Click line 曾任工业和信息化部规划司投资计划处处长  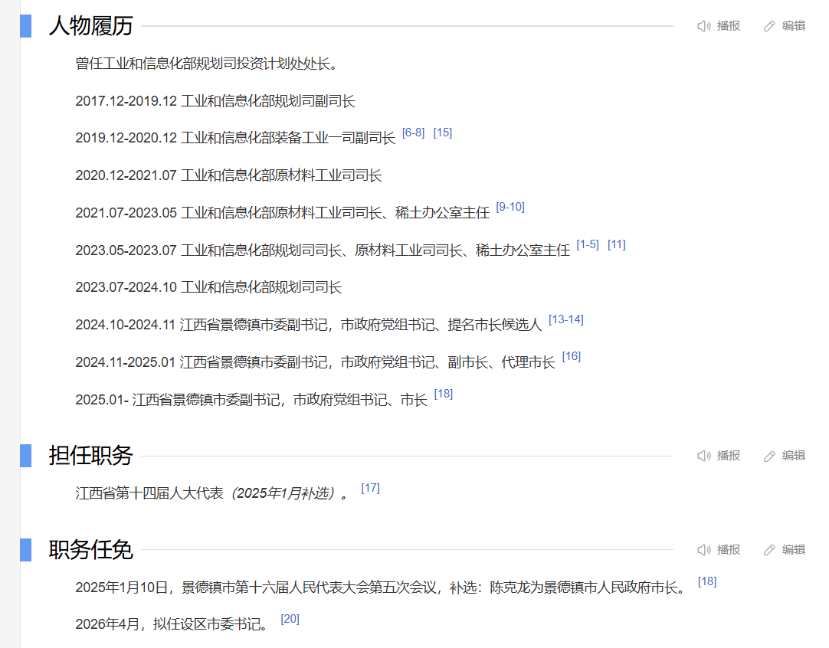coord(206,64)
